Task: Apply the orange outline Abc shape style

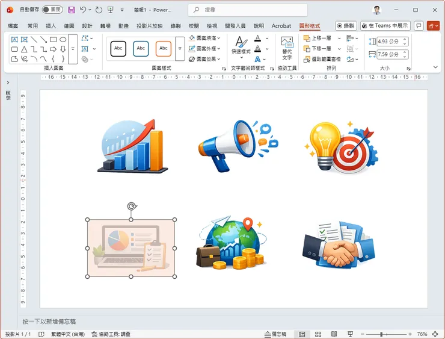Action: coord(164,49)
